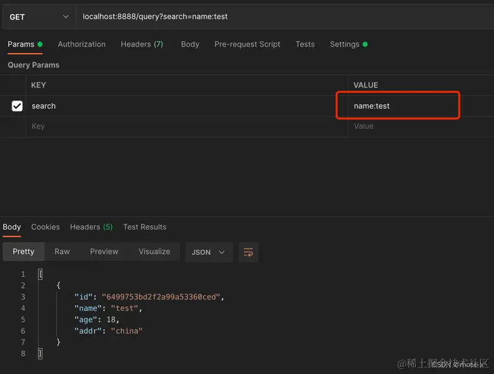
Task: Open the Authorization tab
Action: (81, 44)
